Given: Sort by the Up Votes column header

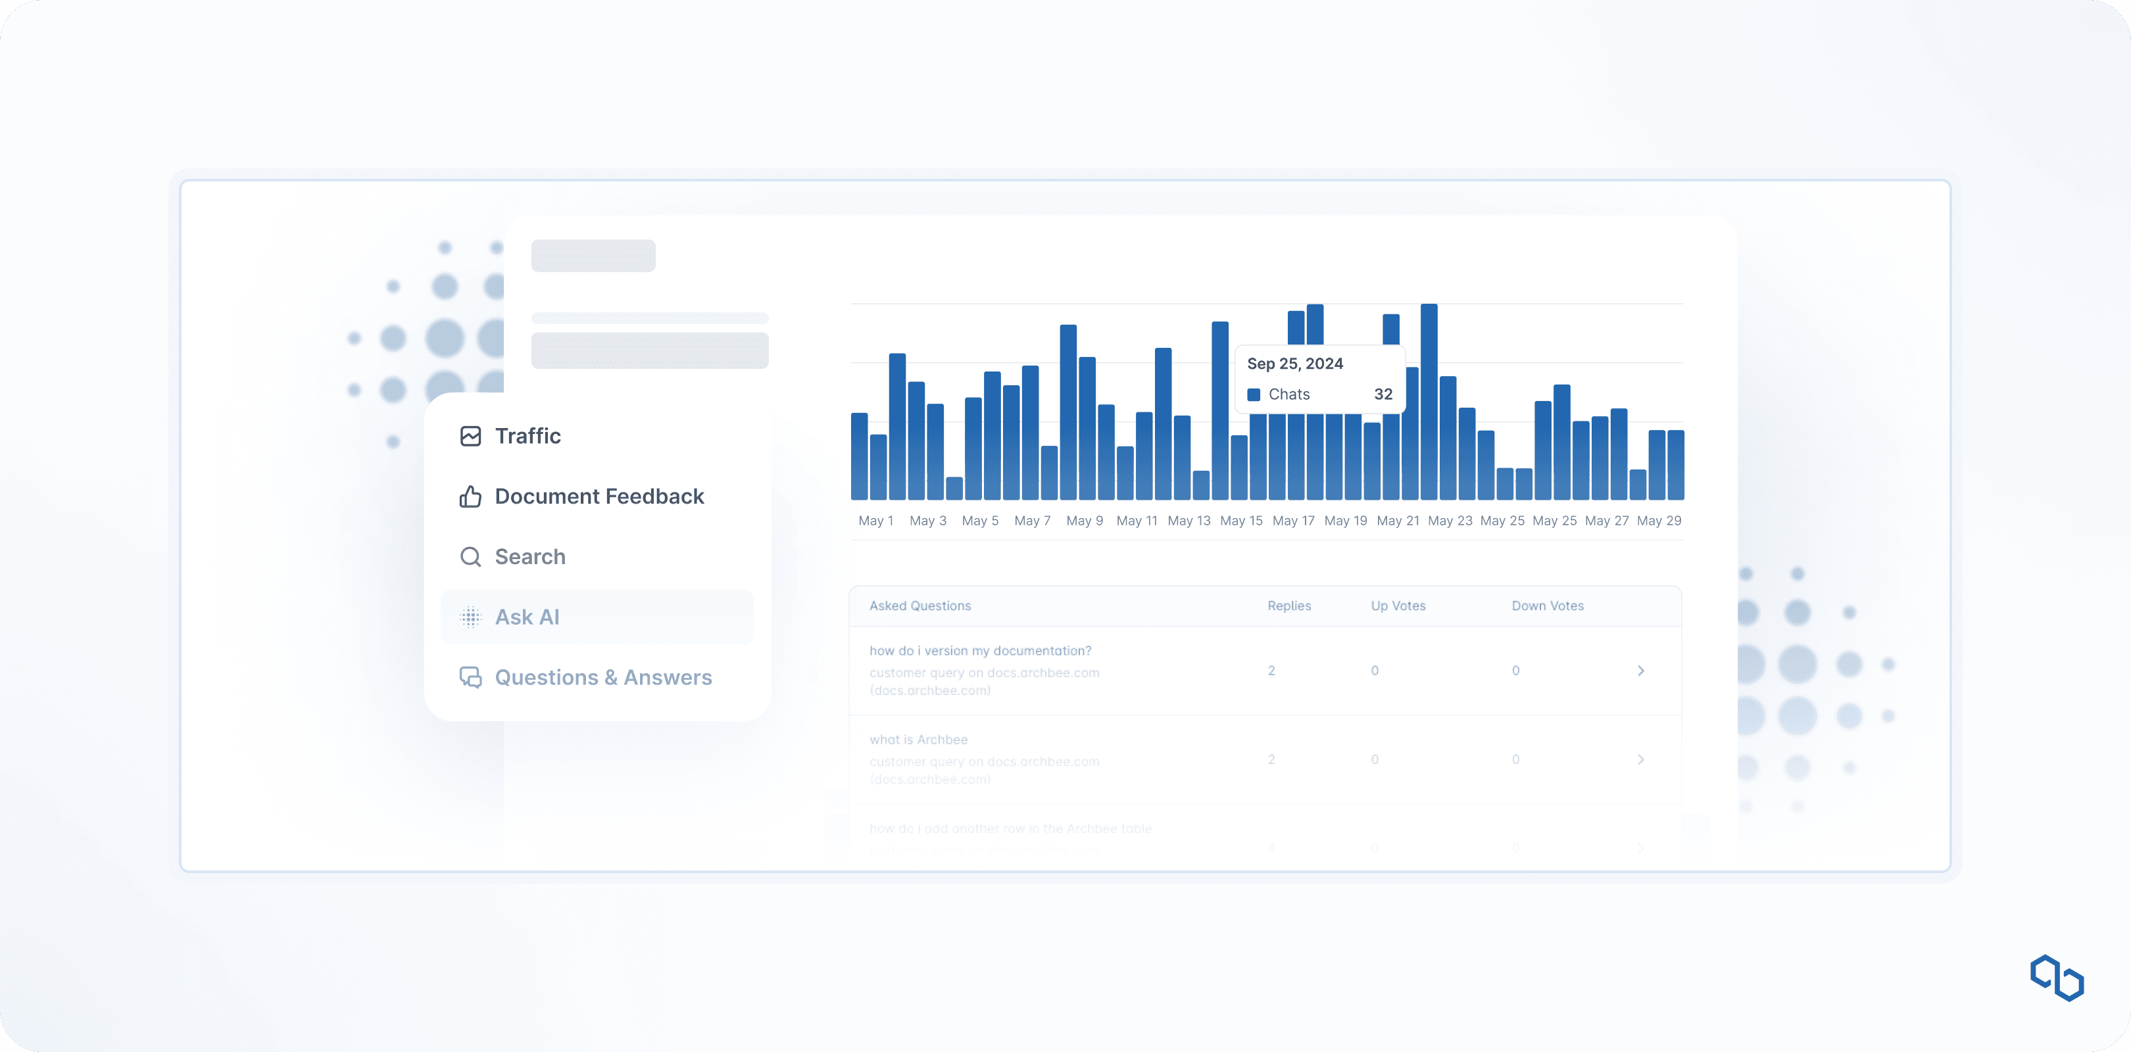Looking at the screenshot, I should 1398,606.
